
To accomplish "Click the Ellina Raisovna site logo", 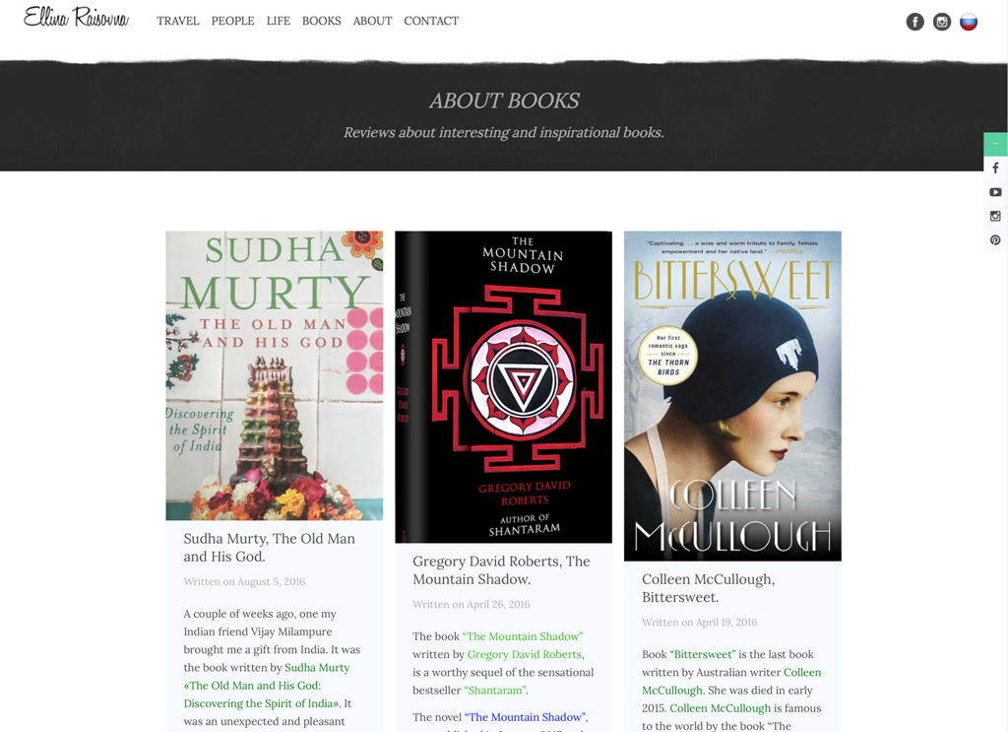I will tap(76, 18).
